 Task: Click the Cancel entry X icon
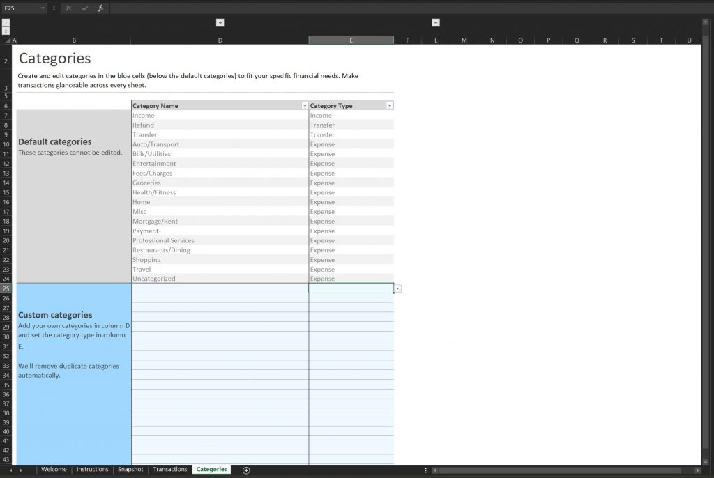click(x=68, y=8)
